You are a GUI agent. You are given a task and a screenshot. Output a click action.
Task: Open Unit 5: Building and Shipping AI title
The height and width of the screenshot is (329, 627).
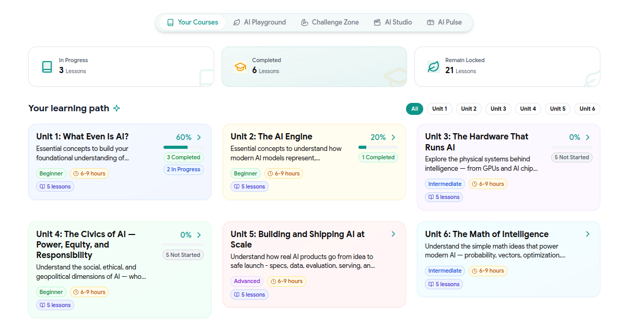coord(297,239)
